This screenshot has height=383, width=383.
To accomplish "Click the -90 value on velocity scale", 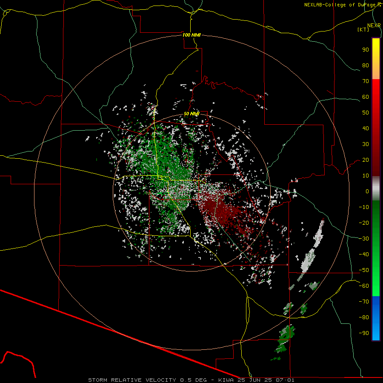I will click(364, 333).
